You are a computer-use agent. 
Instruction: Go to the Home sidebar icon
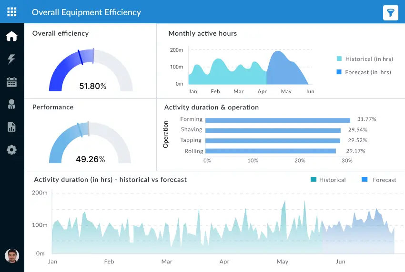(x=12, y=37)
